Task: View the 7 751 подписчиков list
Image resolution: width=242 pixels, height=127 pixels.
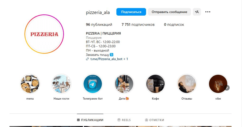Action: click(138, 25)
